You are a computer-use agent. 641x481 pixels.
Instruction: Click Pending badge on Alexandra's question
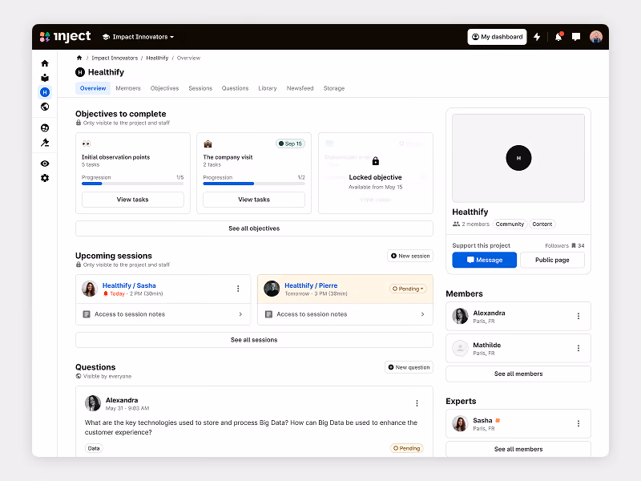click(x=407, y=448)
